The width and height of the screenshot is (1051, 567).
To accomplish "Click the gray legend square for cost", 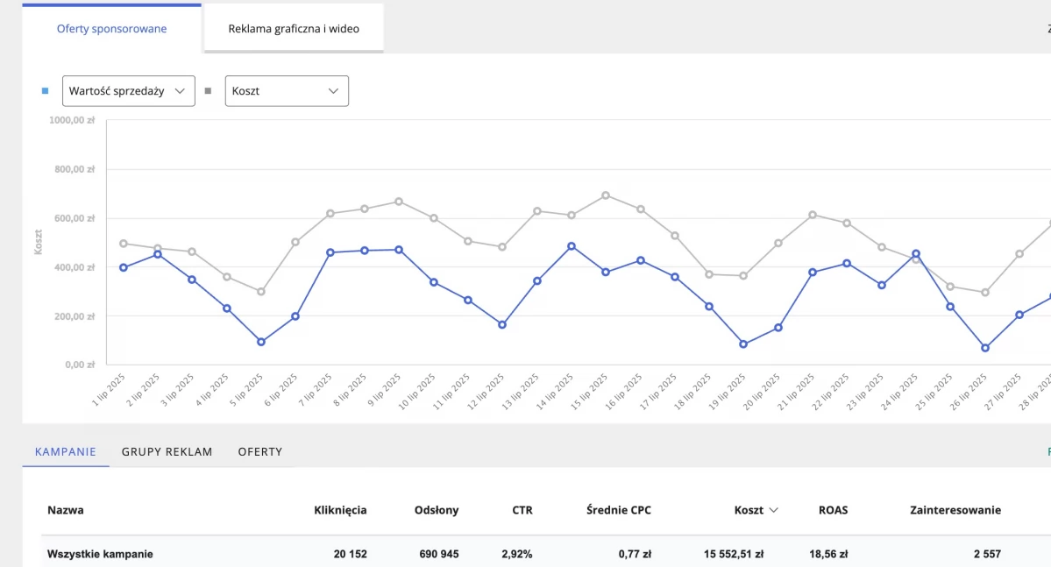I will (x=208, y=91).
